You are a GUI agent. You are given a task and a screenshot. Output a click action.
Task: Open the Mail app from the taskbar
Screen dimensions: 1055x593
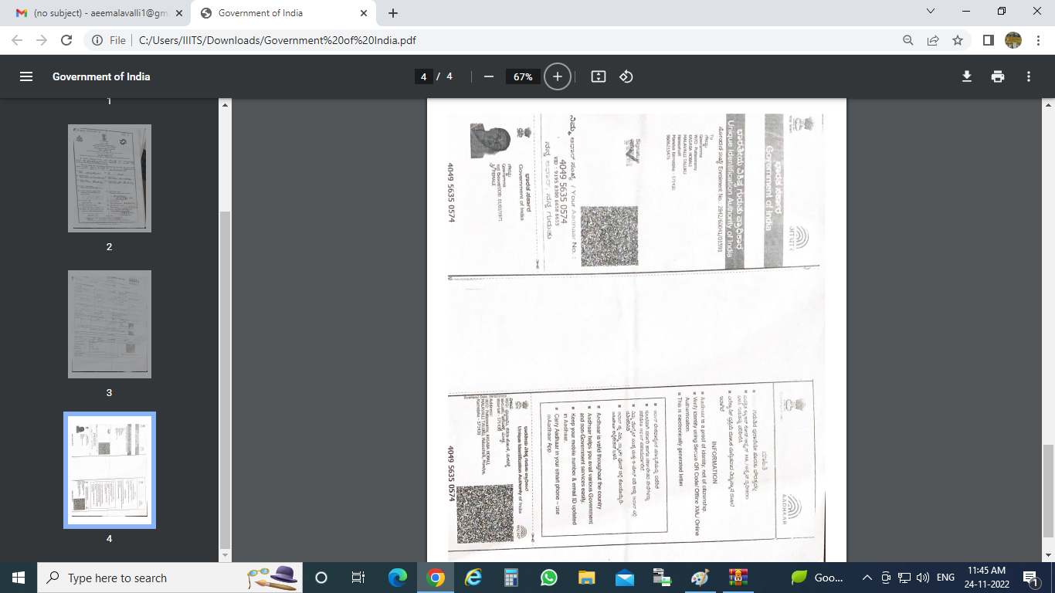point(624,578)
